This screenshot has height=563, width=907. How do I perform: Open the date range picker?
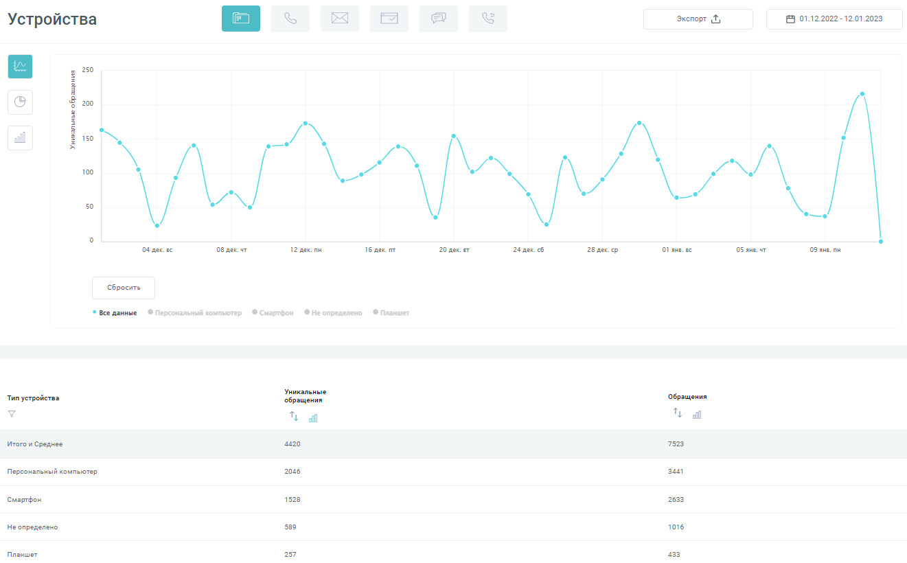834,19
